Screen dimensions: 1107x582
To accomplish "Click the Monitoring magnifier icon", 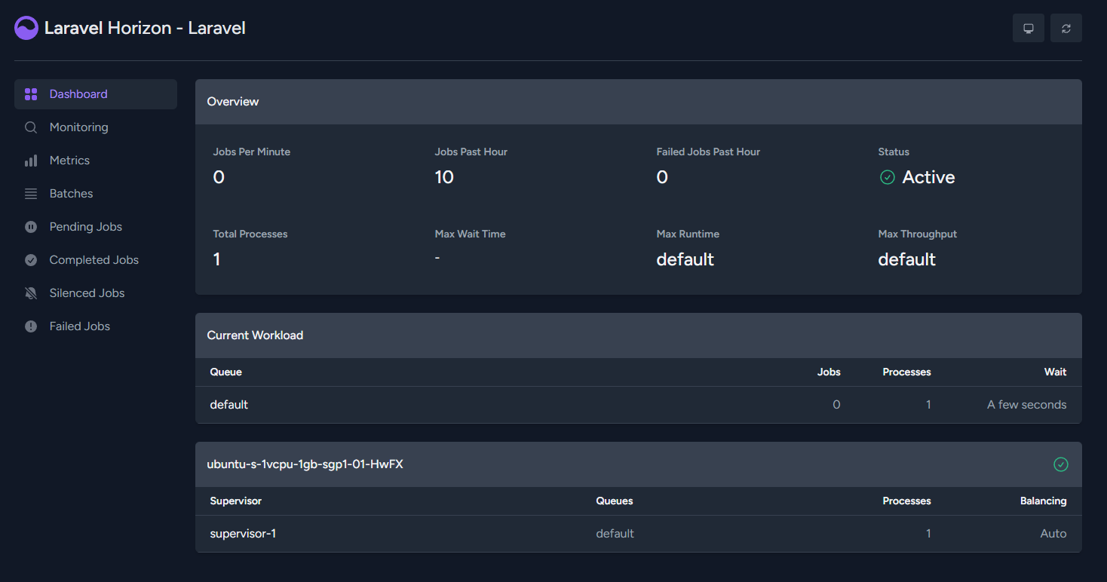I will 31,127.
